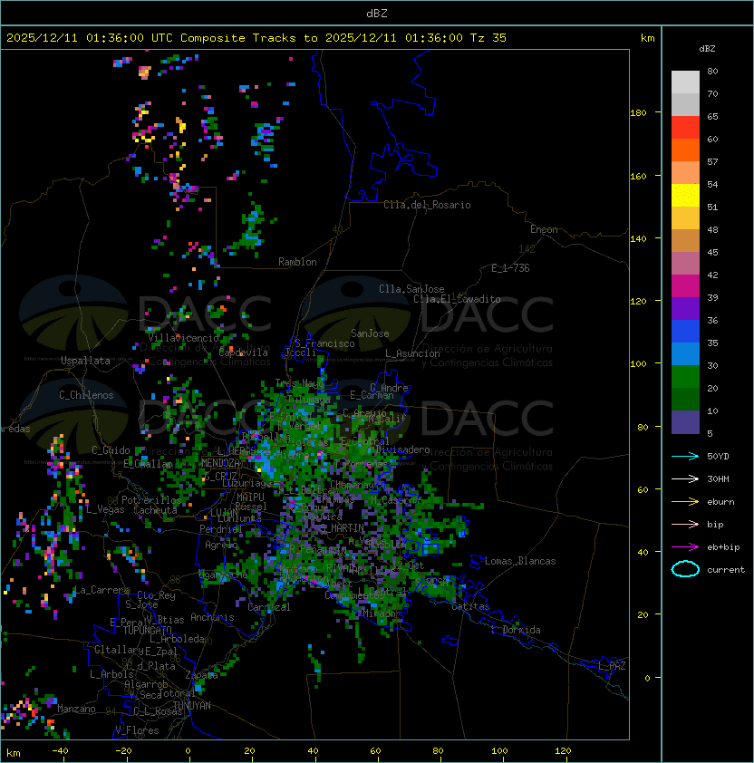This screenshot has height=763, width=754.
Task: Click the 'Zapata' map label
Action: point(201,675)
